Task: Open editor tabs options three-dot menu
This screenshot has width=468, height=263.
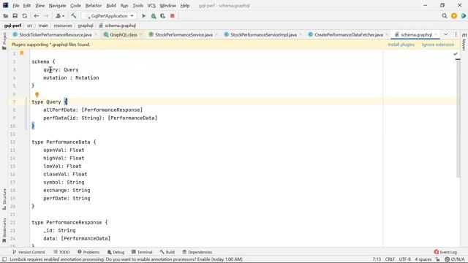Action: click(x=456, y=34)
